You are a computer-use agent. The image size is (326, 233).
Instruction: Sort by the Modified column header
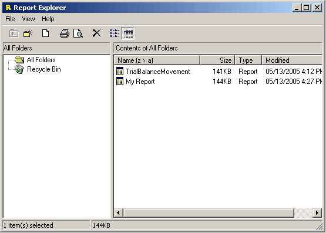tap(292, 60)
